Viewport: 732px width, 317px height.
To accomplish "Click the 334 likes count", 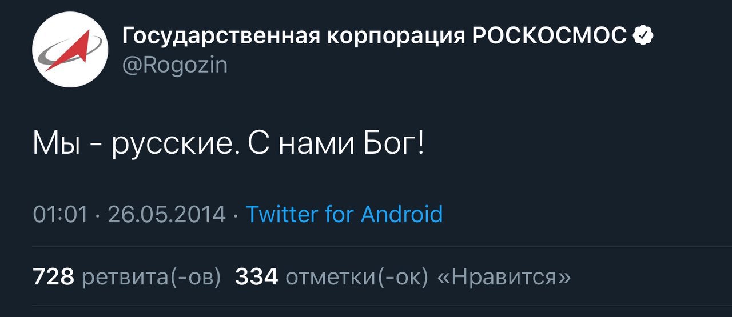I will [x=257, y=277].
